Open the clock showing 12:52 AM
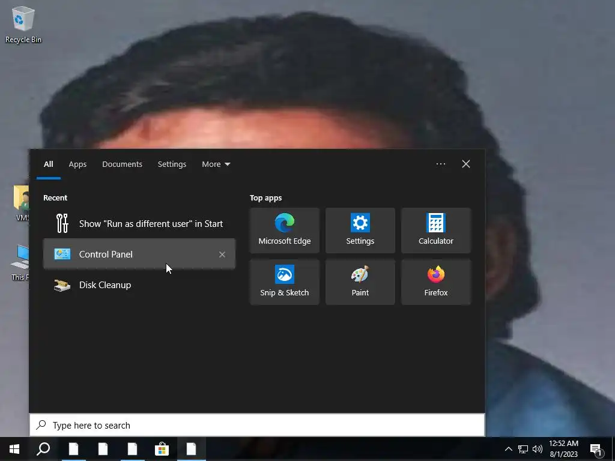This screenshot has height=461, width=615. click(563, 449)
